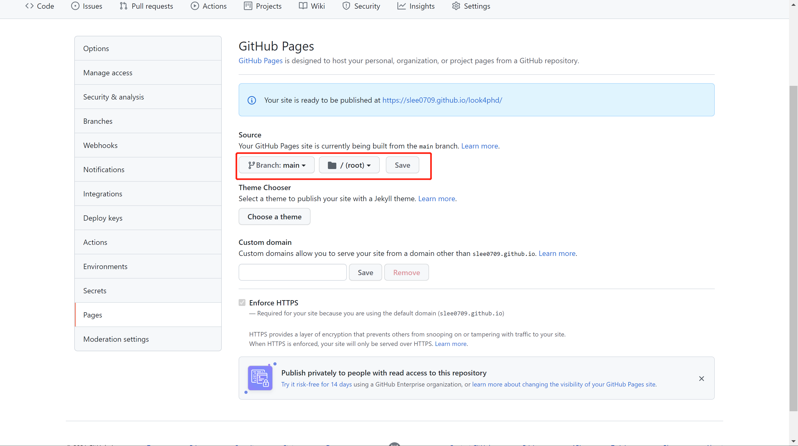Open the Branch: main dropdown
Screen dimensions: 798x446
[x=277, y=165]
